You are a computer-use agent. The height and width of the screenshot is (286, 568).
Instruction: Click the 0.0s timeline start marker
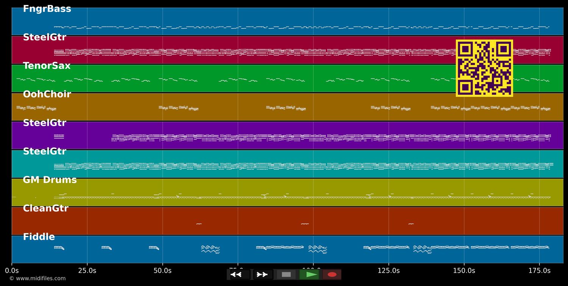tap(12, 270)
